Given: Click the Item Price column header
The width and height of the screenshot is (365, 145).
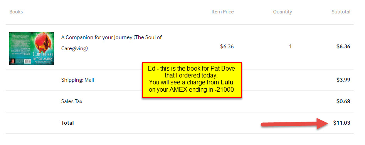Looking at the screenshot, I should [222, 12].
